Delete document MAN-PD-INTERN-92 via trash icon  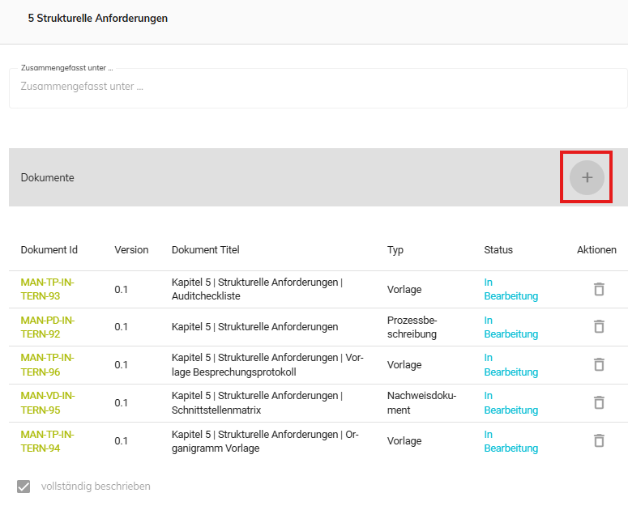tap(599, 326)
